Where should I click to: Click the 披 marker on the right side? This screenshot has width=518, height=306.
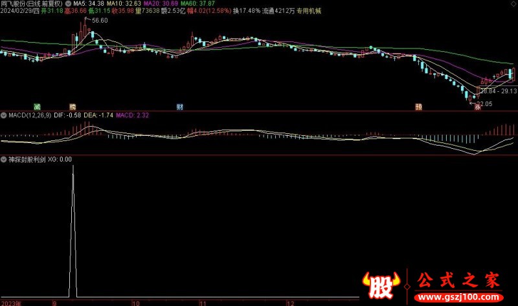point(420,105)
